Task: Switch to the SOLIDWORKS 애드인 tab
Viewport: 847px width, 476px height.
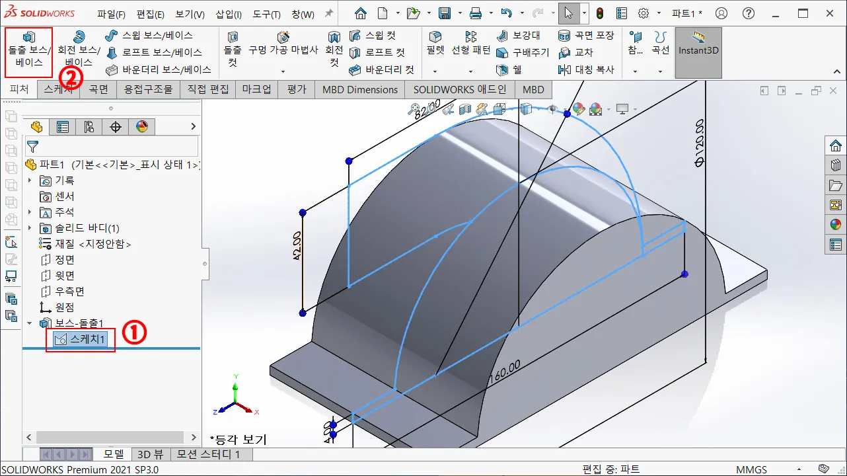Action: point(460,89)
